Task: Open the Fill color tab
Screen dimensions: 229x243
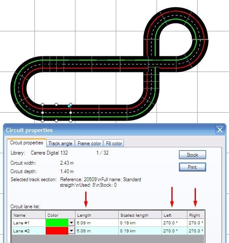Action: [x=114, y=144]
